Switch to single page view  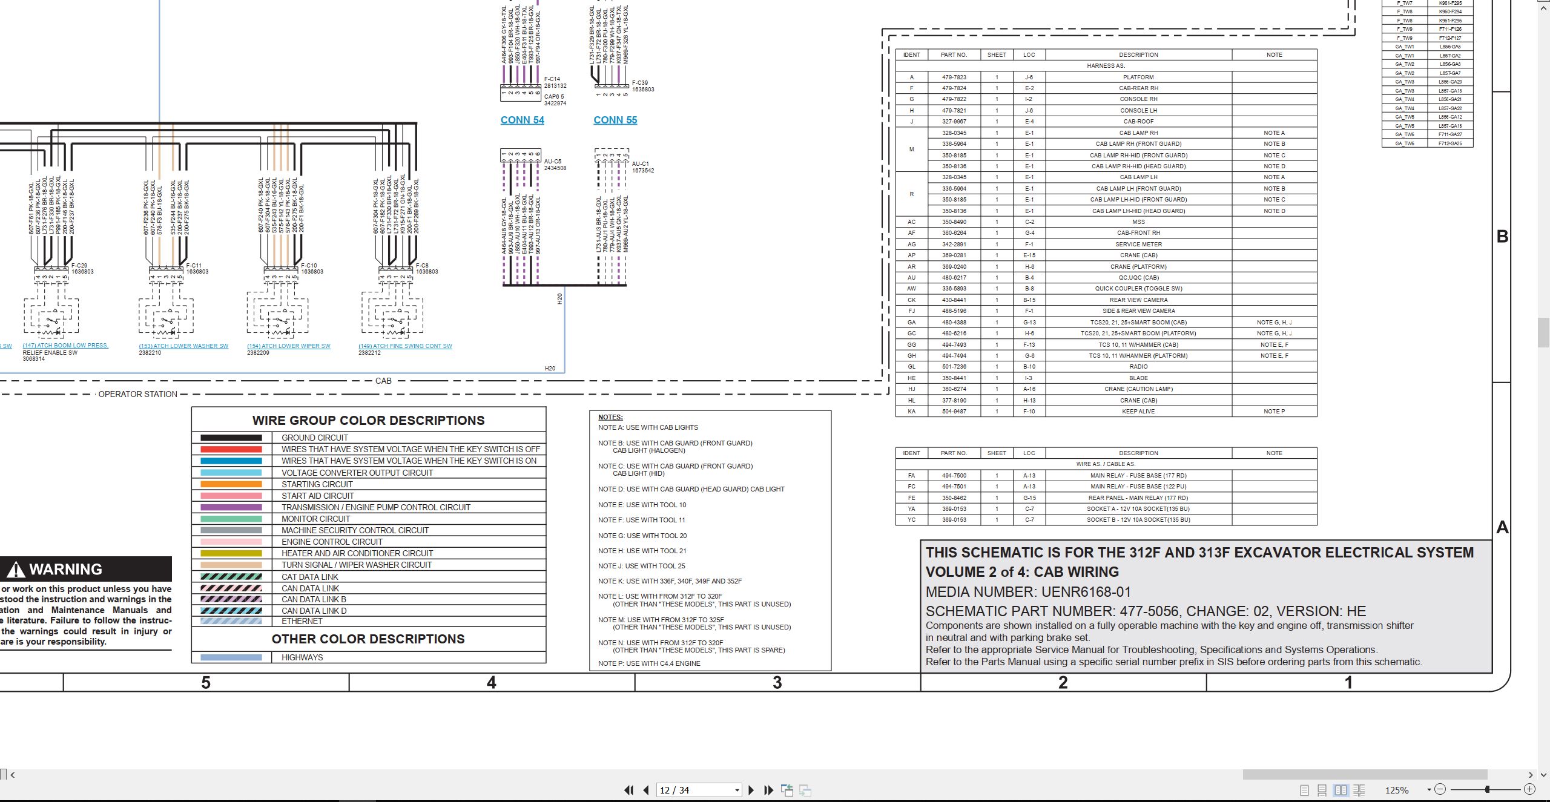tap(1304, 790)
